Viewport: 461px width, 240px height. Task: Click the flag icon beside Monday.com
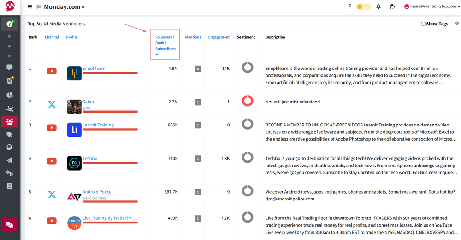point(39,7)
